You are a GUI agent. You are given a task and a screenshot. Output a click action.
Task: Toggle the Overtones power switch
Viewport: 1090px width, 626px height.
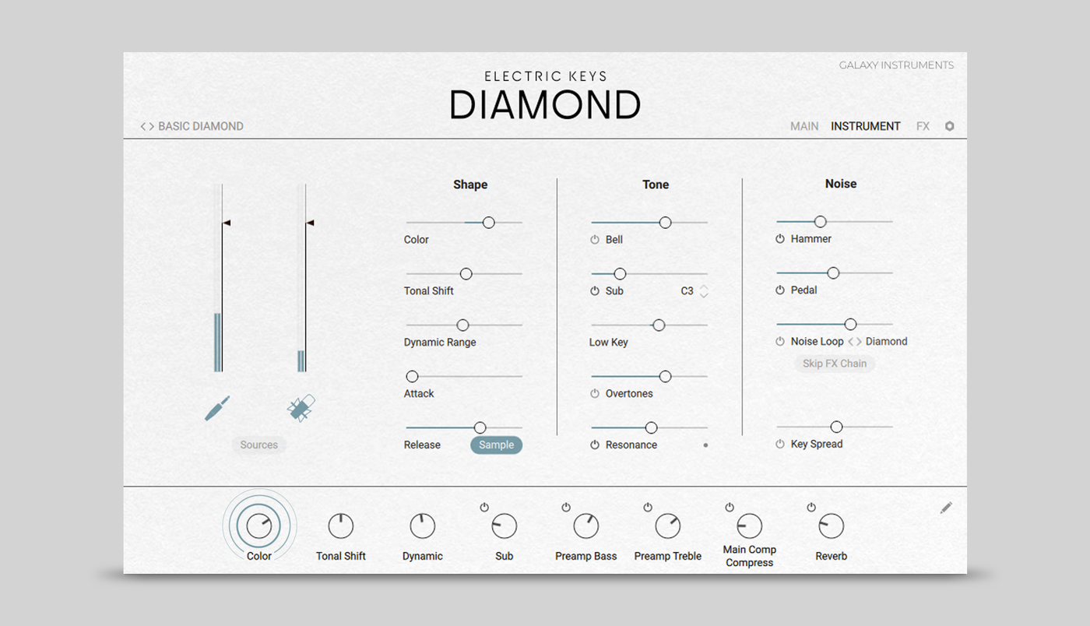pos(595,394)
